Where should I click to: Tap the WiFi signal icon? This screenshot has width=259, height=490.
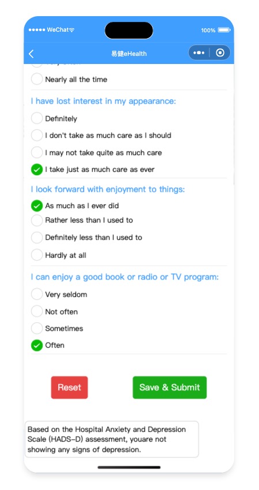[72, 30]
